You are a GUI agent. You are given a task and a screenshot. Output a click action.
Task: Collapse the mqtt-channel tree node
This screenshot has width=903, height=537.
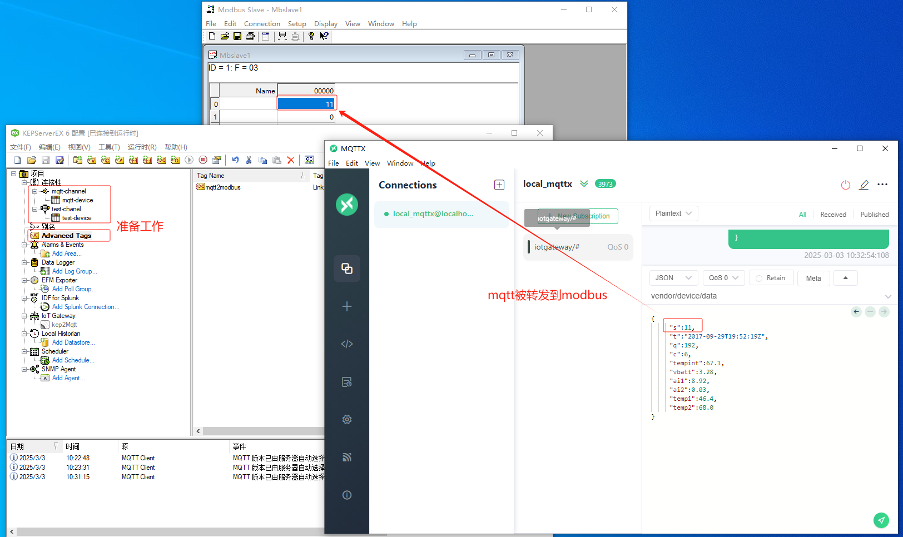[34, 191]
